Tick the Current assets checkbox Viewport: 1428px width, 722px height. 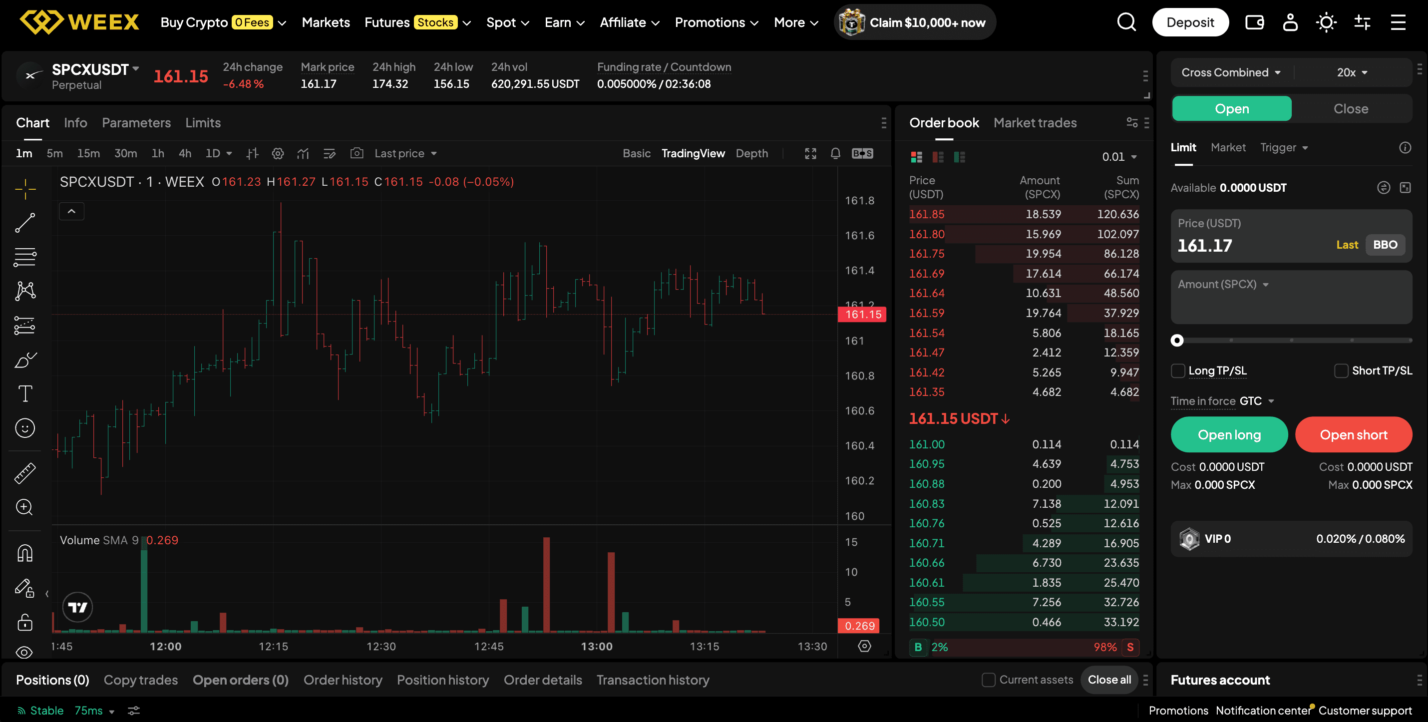point(989,680)
